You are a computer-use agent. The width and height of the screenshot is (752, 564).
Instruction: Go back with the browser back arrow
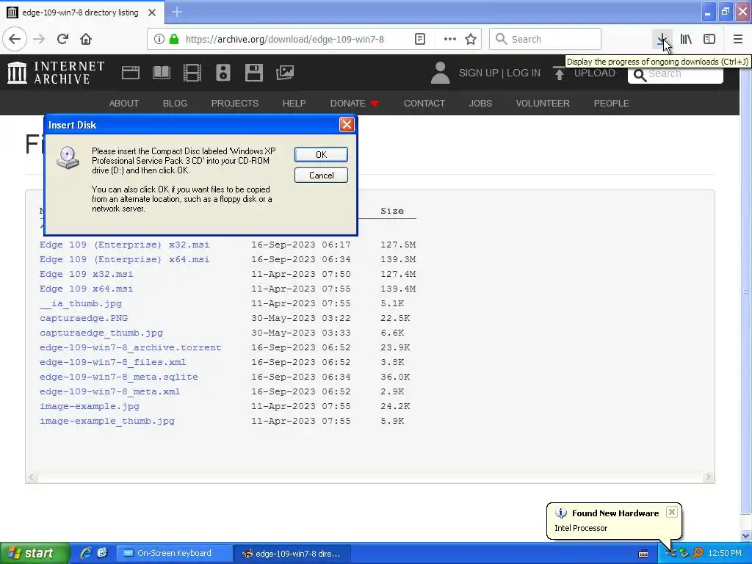click(x=15, y=39)
